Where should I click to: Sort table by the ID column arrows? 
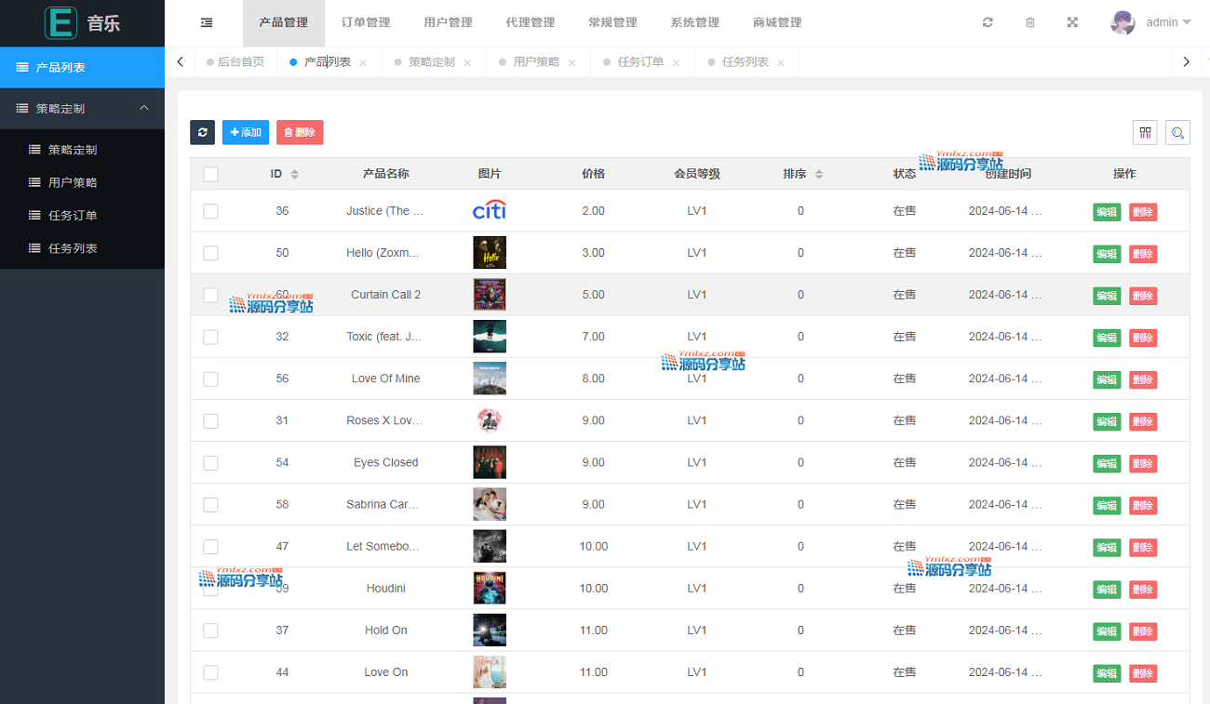[295, 174]
